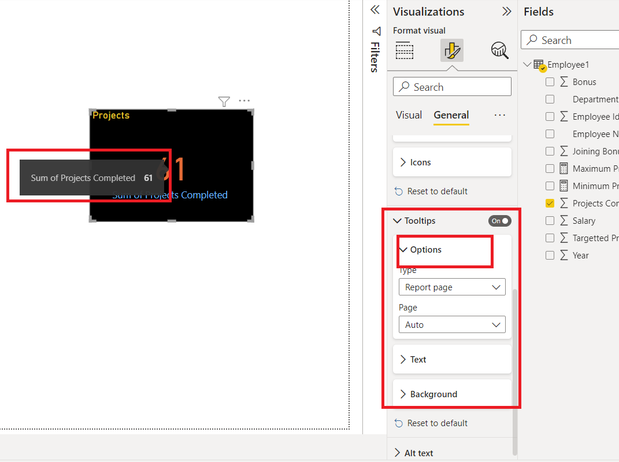
Task: Open the ellipsis menu beside General tab
Action: (x=500, y=115)
